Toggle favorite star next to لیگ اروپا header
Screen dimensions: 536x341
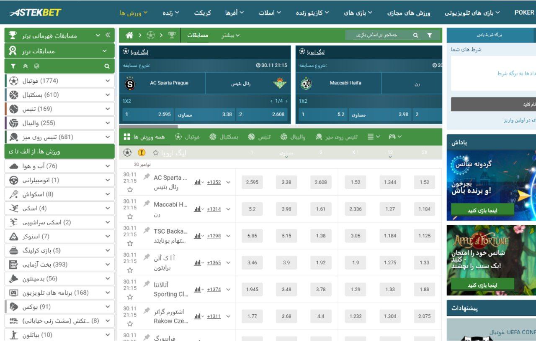(155, 153)
